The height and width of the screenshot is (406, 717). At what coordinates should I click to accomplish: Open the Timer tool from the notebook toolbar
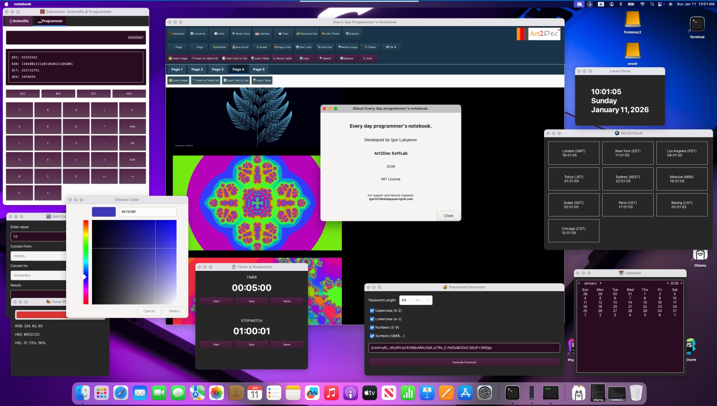click(283, 34)
